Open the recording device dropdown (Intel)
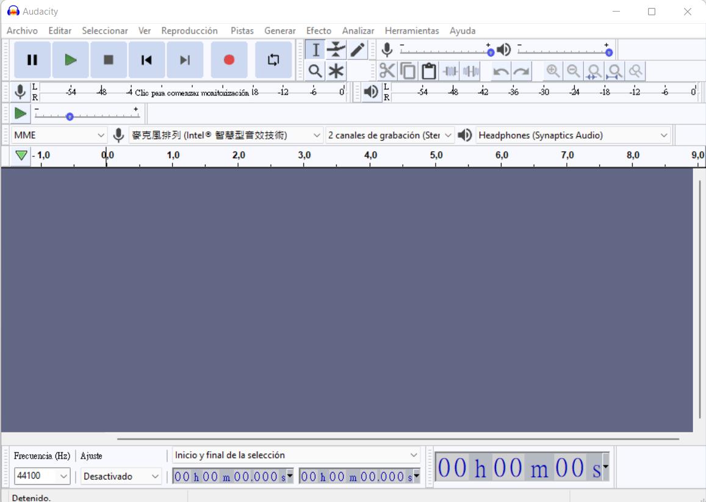The width and height of the screenshot is (706, 502). pos(226,135)
